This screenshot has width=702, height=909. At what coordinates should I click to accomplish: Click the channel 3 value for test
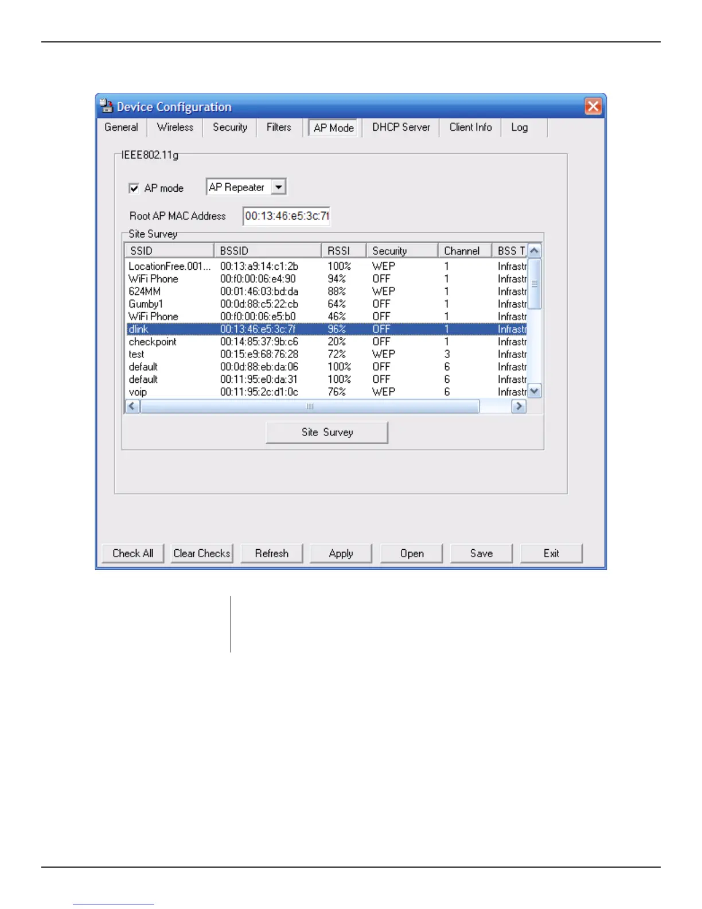tap(447, 355)
